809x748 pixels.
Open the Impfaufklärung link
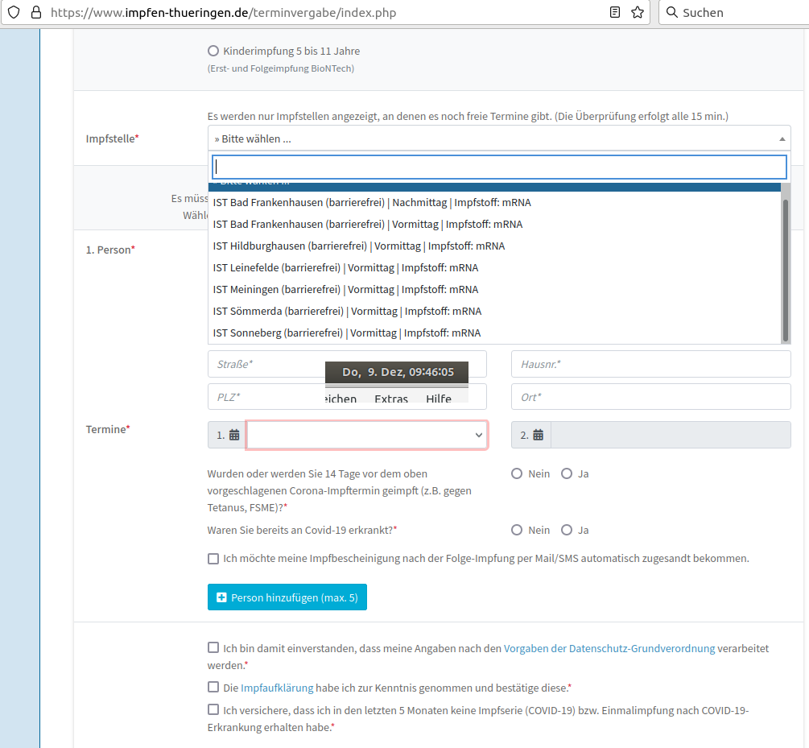266,688
